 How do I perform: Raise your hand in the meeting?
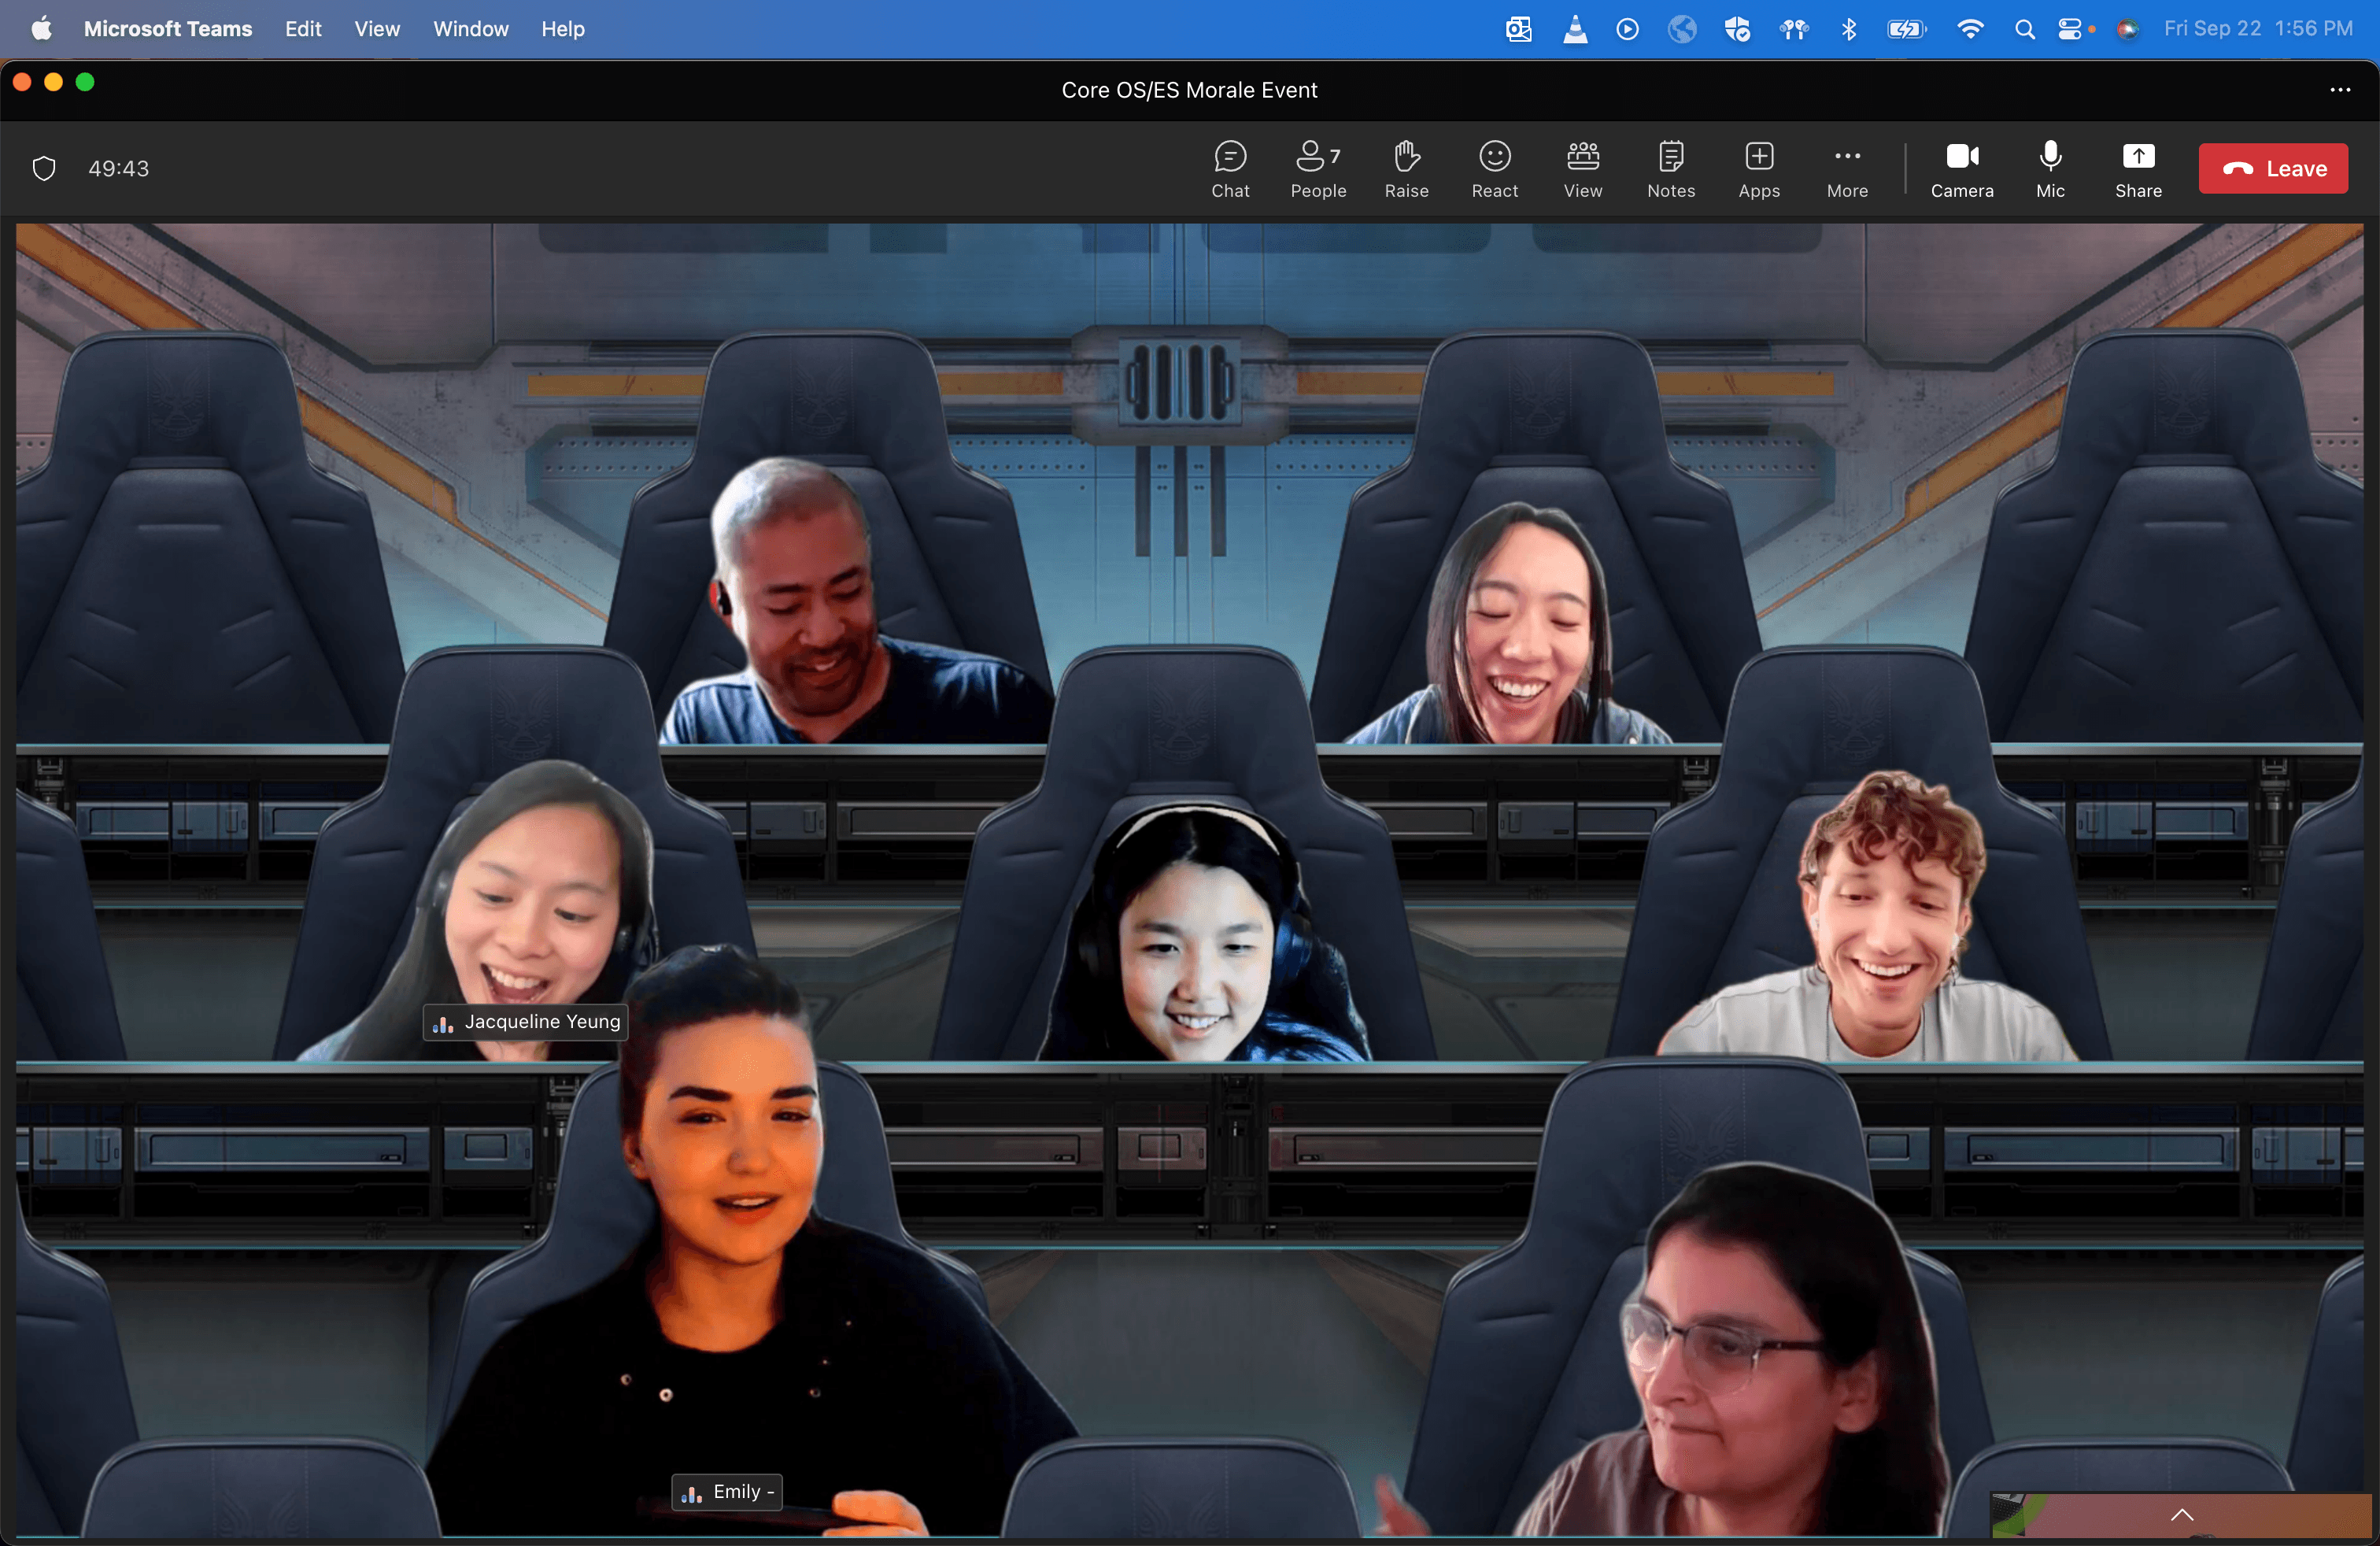coord(1406,169)
